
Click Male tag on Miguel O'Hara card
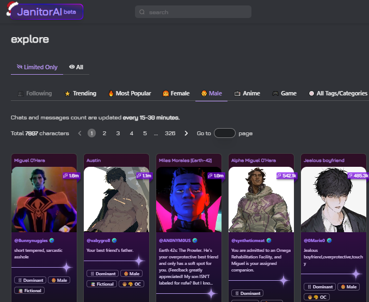point(59,280)
